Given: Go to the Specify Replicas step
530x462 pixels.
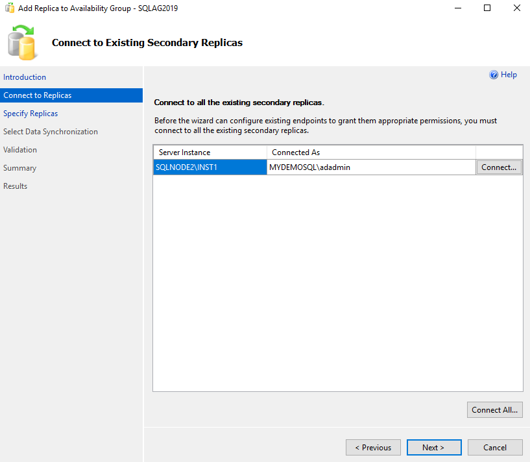Looking at the screenshot, I should tap(29, 113).
